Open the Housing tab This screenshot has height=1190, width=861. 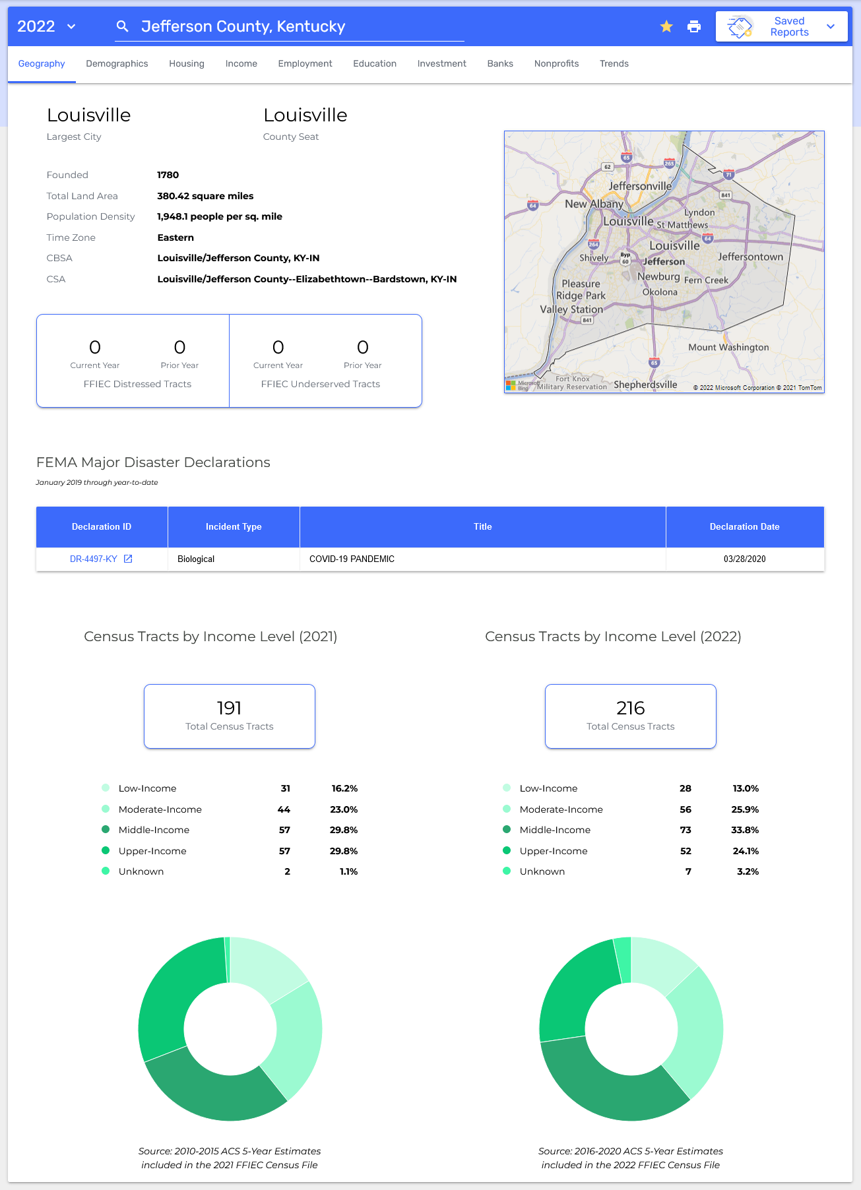[x=187, y=64]
